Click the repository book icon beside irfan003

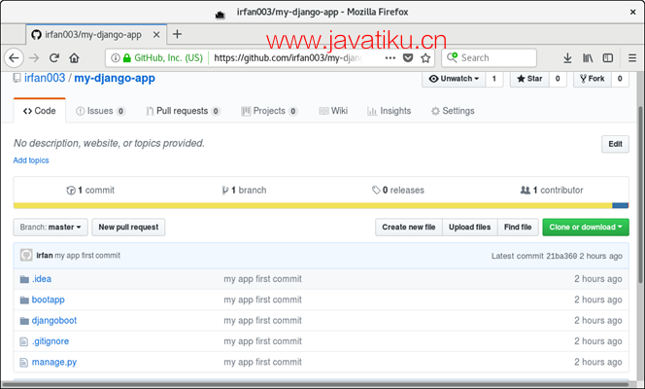coord(17,78)
